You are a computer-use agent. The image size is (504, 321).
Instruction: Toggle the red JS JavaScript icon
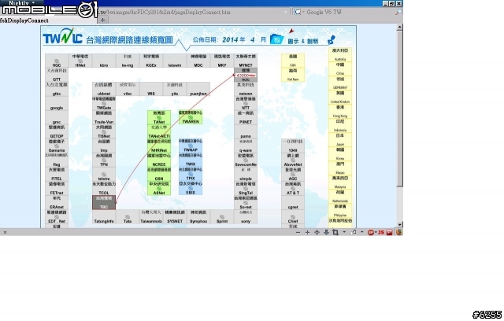tap(381, 232)
